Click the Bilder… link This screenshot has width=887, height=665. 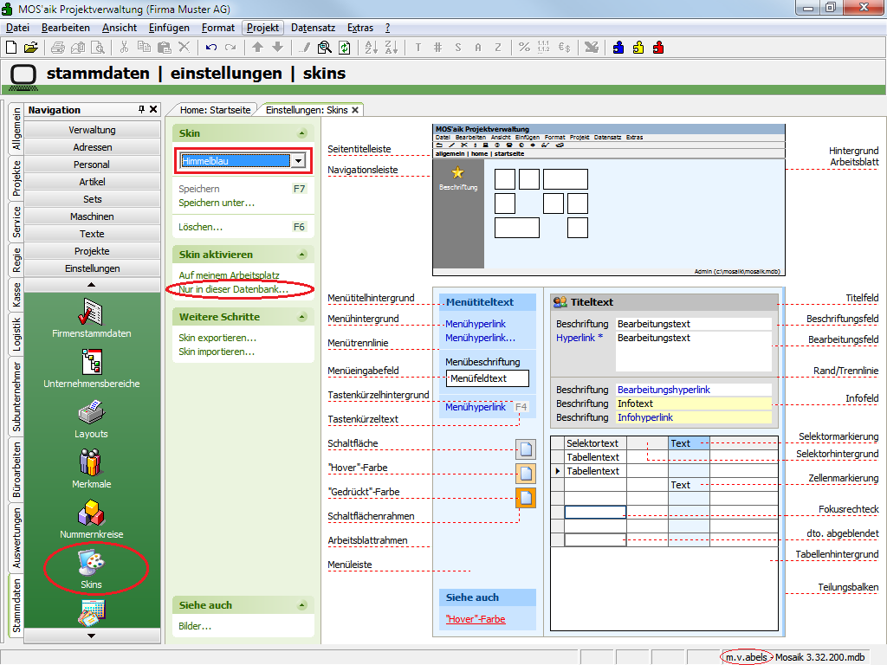(x=195, y=626)
